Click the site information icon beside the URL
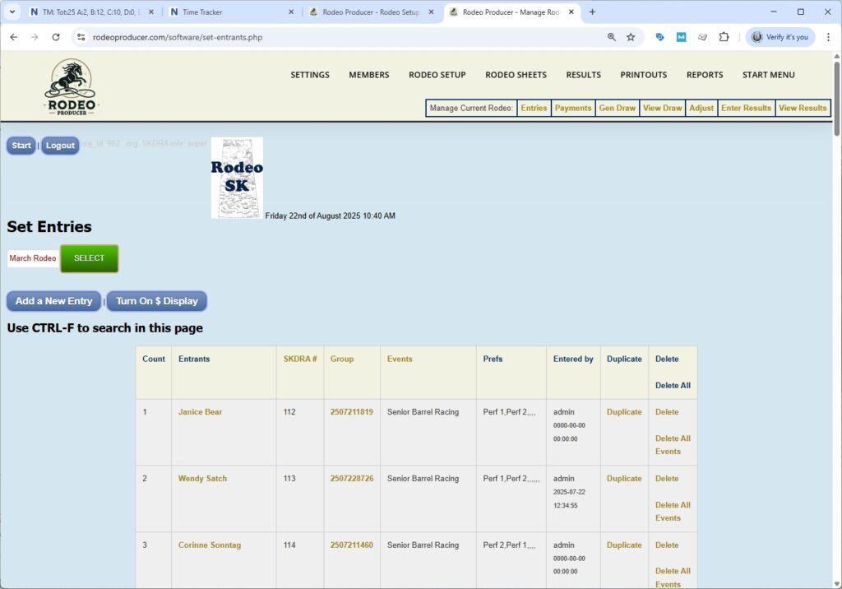This screenshot has width=842, height=589. point(81,37)
